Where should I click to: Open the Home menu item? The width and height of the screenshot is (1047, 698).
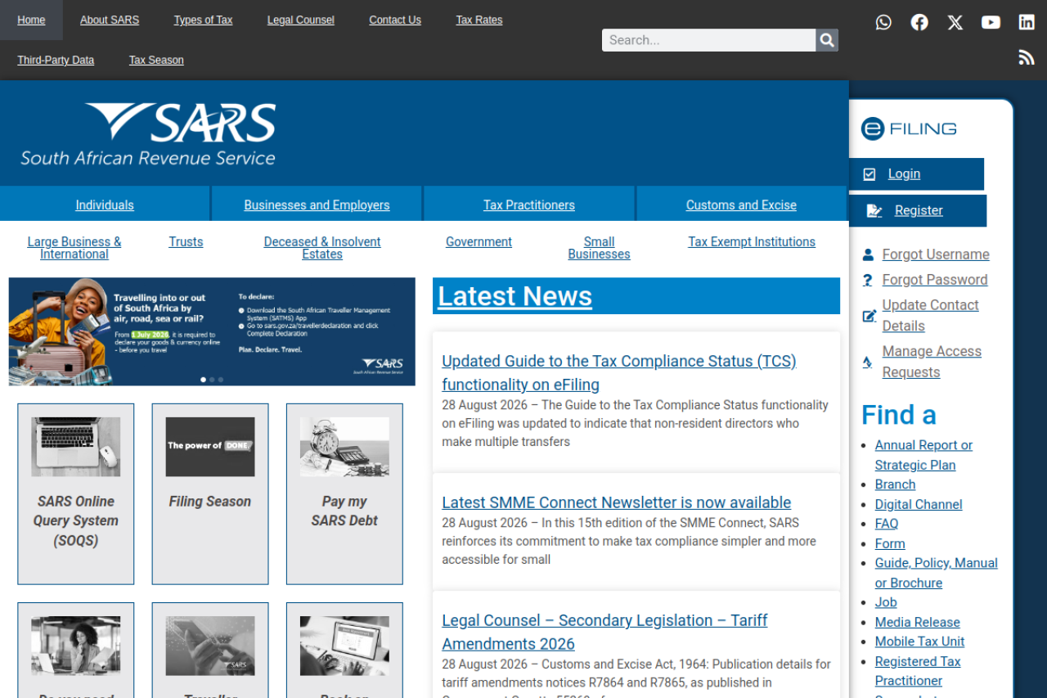[x=31, y=20]
